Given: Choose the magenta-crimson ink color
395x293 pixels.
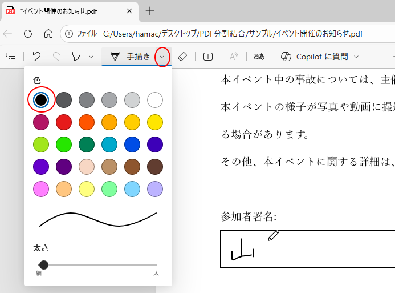Looking at the screenshot, I should (41, 122).
